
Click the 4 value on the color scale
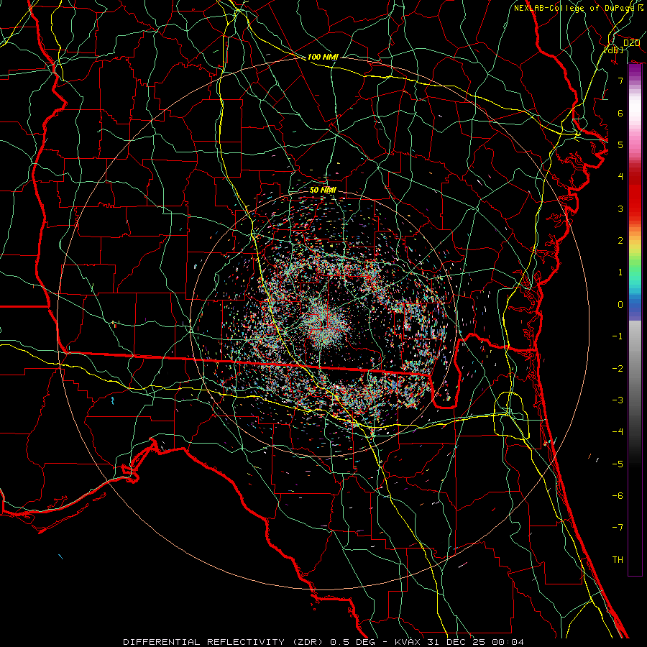(x=620, y=177)
